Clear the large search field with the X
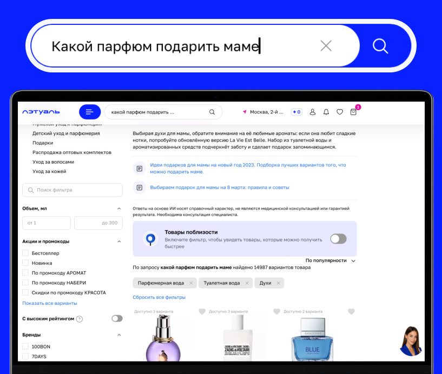Viewport: 442px width, 374px height. click(x=326, y=45)
